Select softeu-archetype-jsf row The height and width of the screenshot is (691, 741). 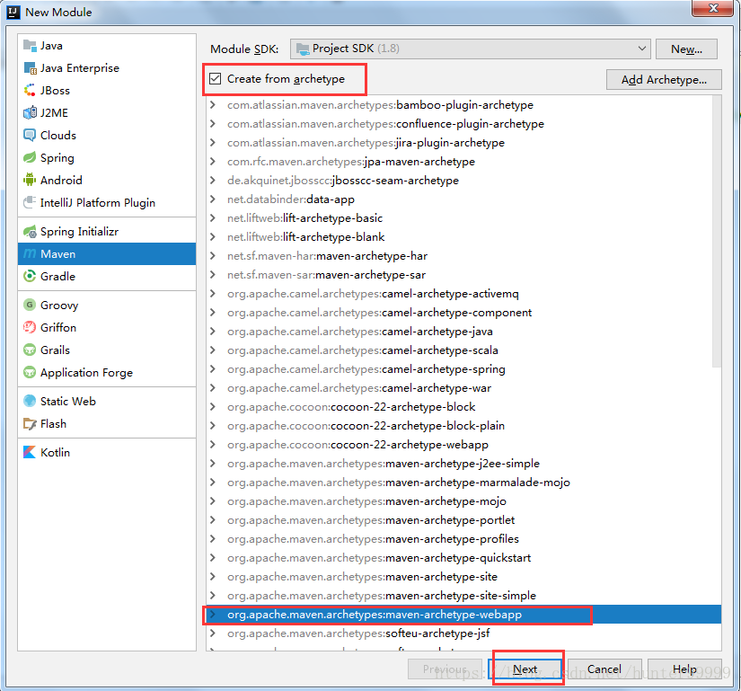click(x=463, y=633)
